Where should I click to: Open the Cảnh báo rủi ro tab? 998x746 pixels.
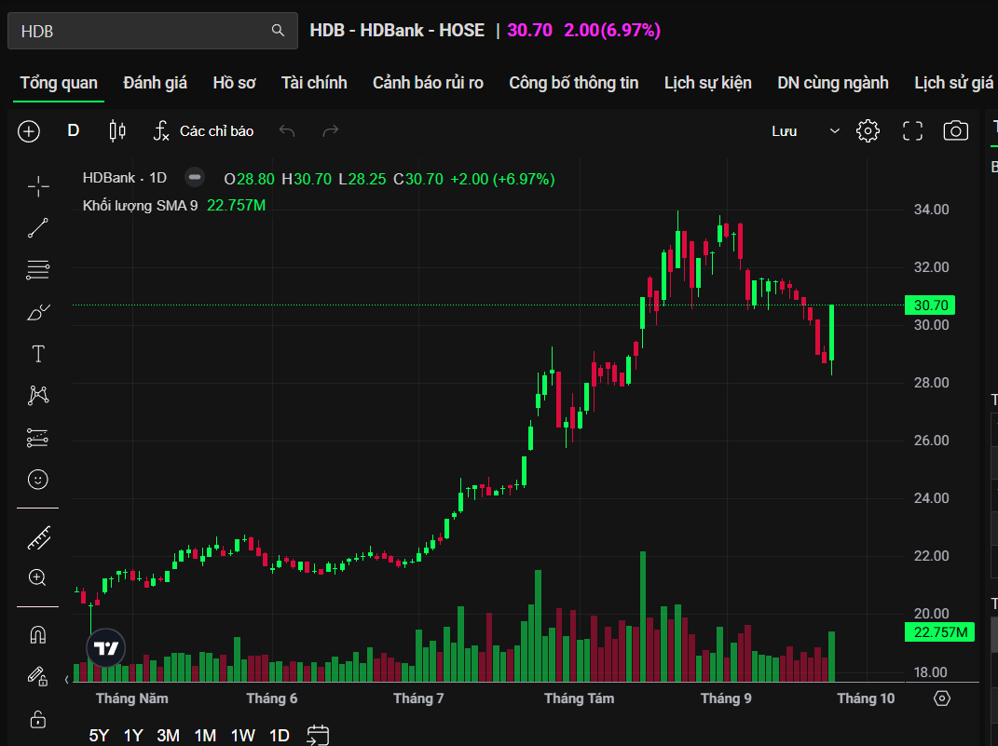click(428, 83)
